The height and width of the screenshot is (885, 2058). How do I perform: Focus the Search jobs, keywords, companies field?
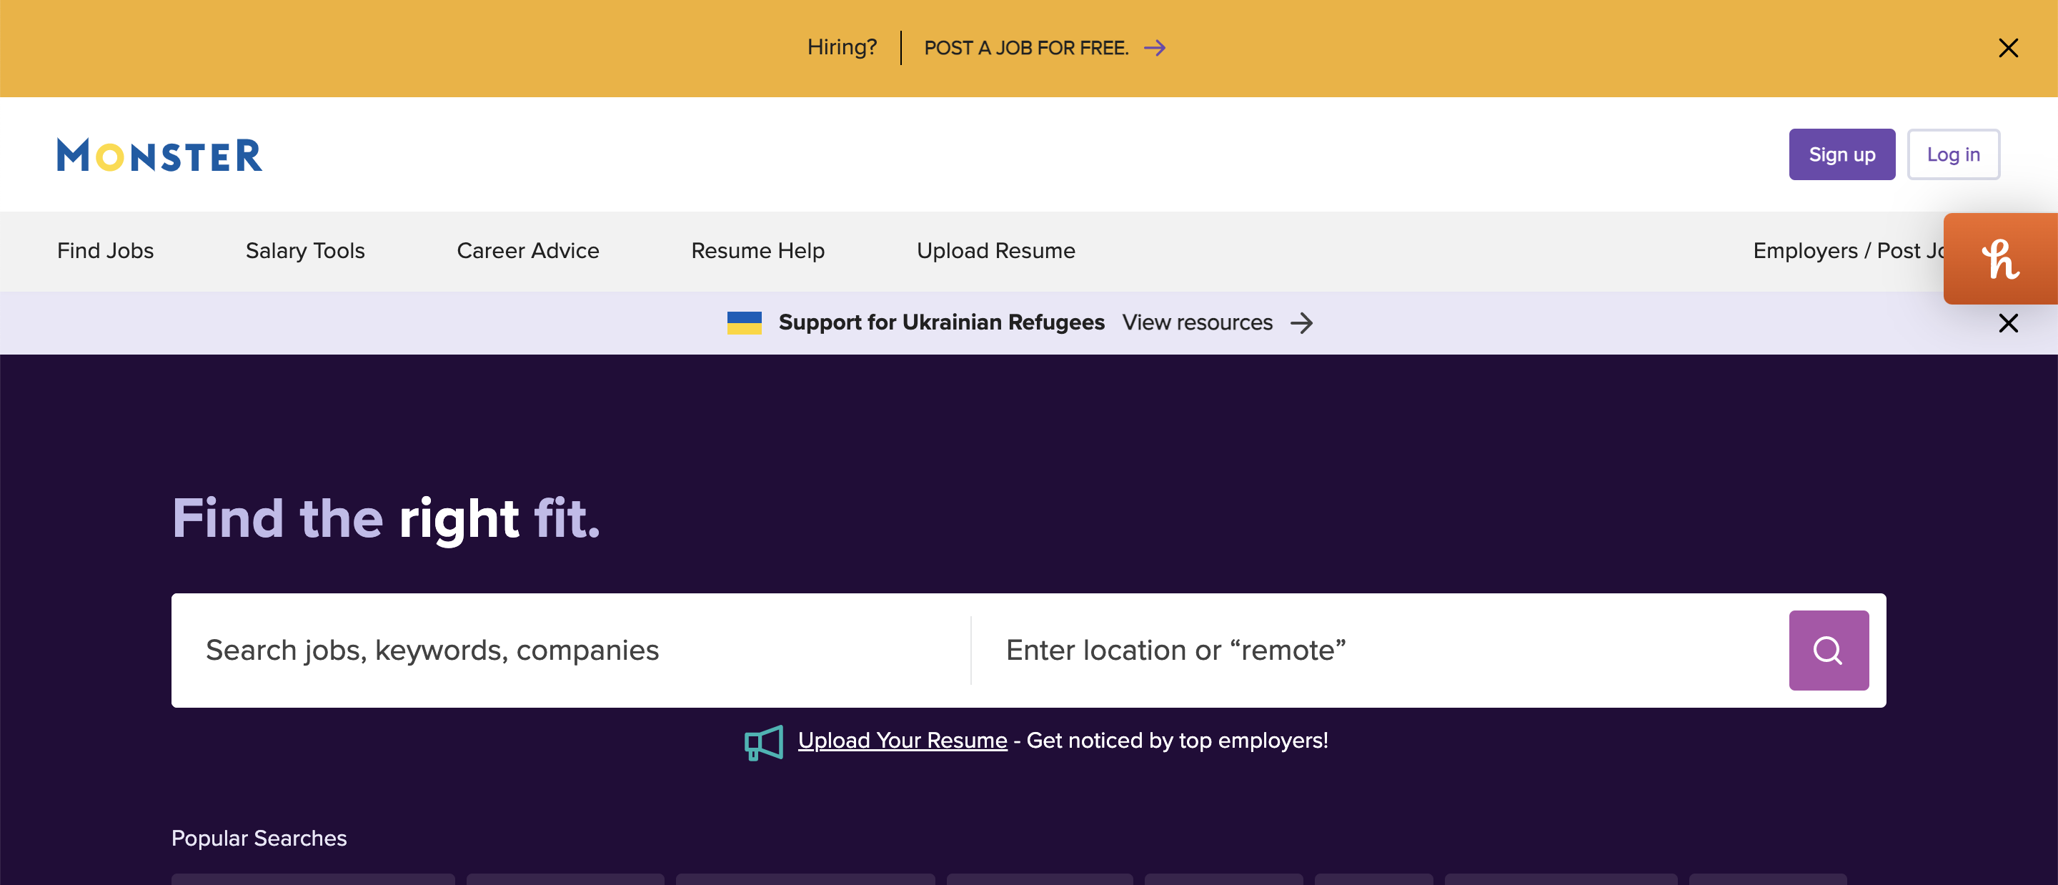tap(571, 650)
